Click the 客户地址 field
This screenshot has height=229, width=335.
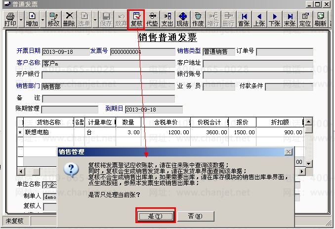pos(258,63)
